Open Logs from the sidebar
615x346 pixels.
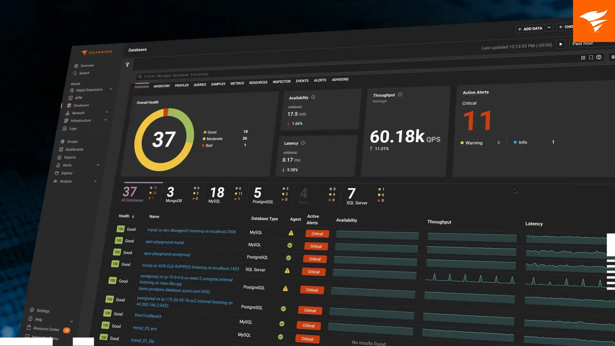(x=70, y=128)
